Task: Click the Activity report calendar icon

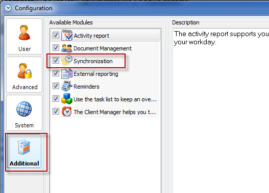Action: (67, 35)
